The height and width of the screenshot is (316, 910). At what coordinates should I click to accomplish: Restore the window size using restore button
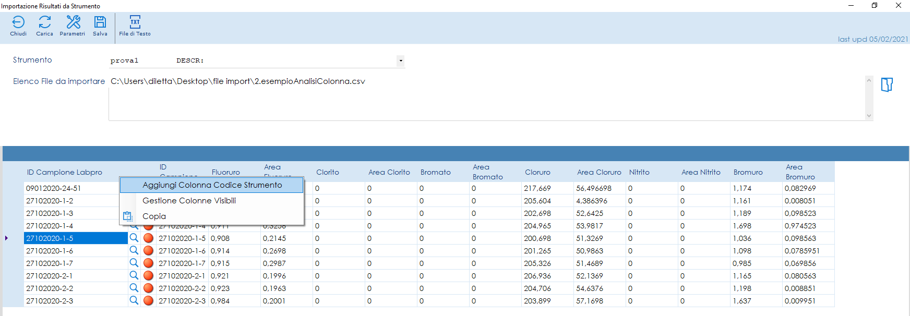pos(875,5)
